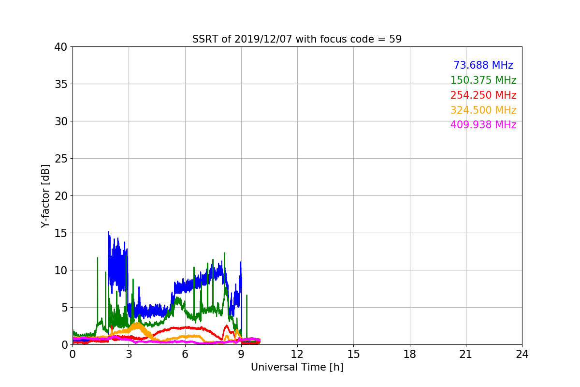Click the x-axis tick label 9

241,354
